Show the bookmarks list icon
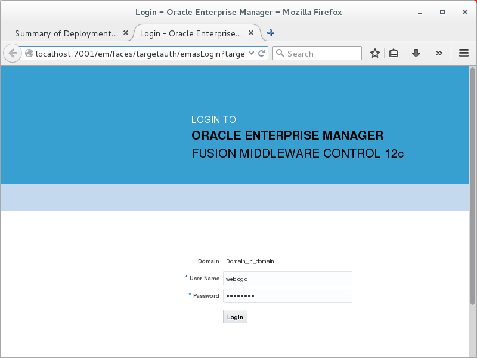This screenshot has width=477, height=358. click(x=394, y=54)
